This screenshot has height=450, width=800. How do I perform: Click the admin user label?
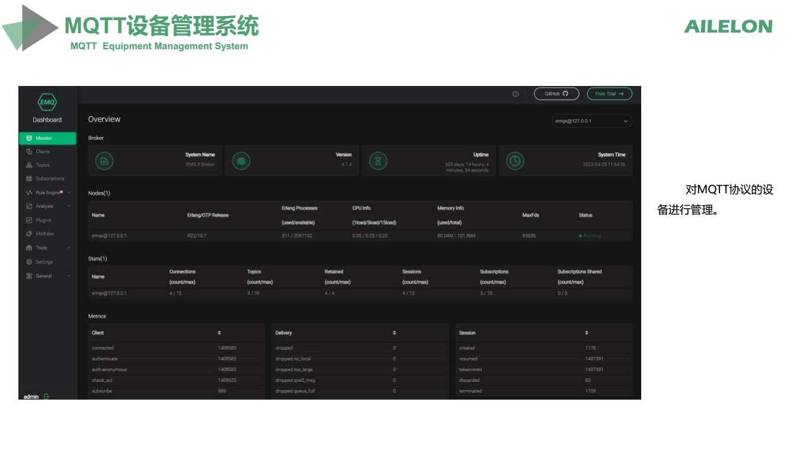31,397
